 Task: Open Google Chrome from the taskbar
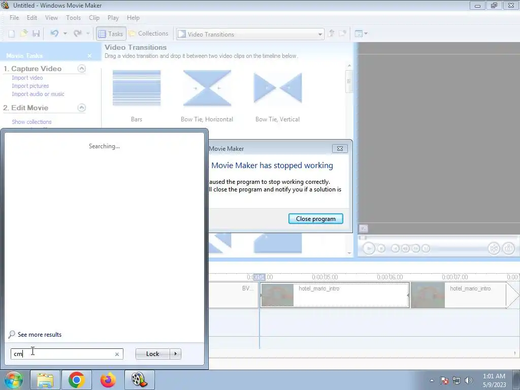tap(77, 380)
